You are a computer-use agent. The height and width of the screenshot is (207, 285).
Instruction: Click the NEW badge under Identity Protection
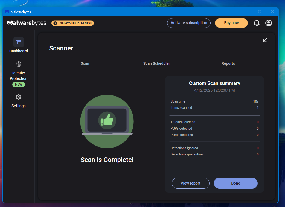pyautogui.click(x=19, y=84)
